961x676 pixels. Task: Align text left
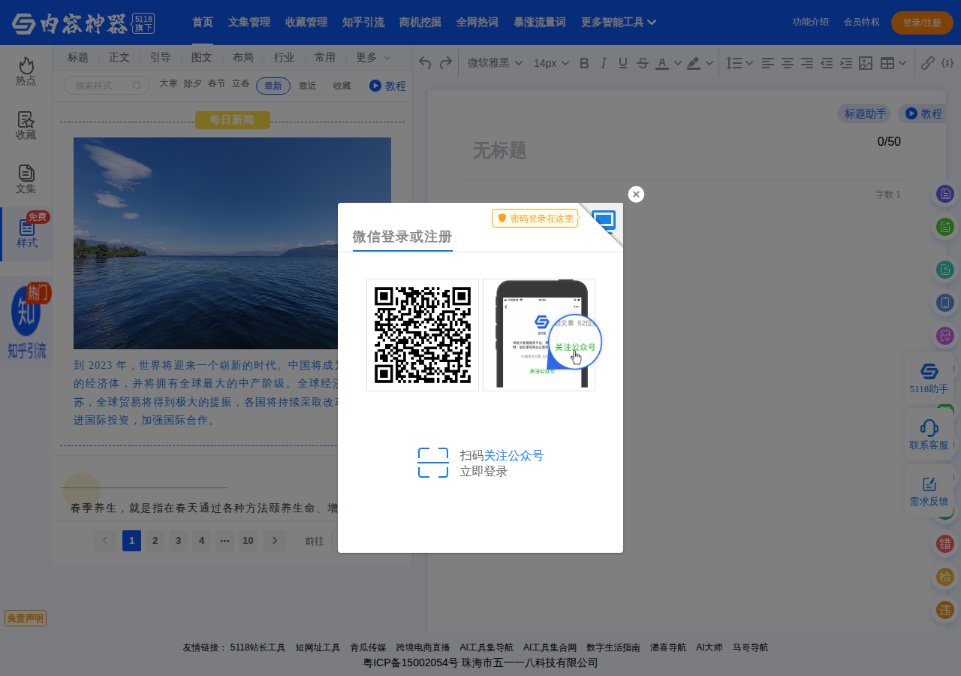click(768, 63)
